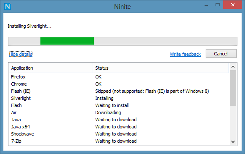Maximize the Ninite window

tap(218, 5)
